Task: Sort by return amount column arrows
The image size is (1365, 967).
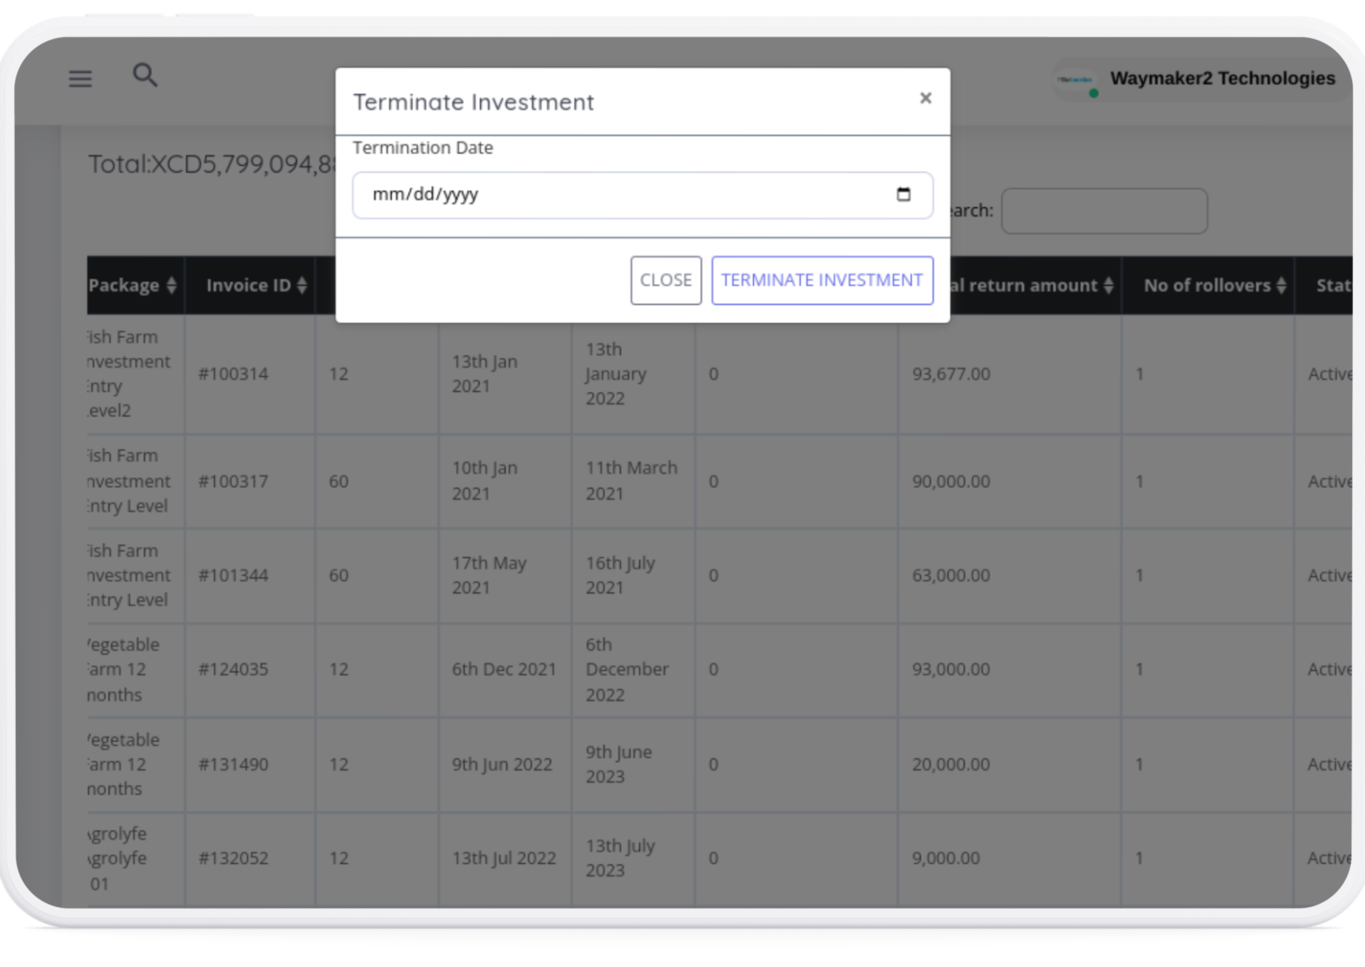Action: tap(1108, 285)
